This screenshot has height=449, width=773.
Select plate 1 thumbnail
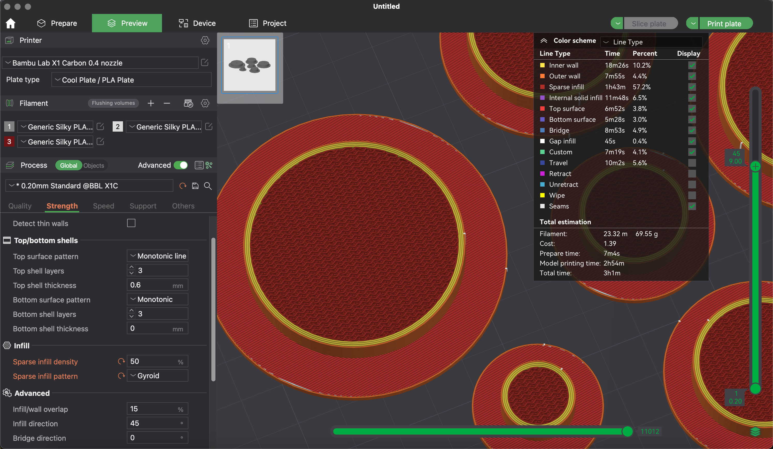tap(250, 65)
